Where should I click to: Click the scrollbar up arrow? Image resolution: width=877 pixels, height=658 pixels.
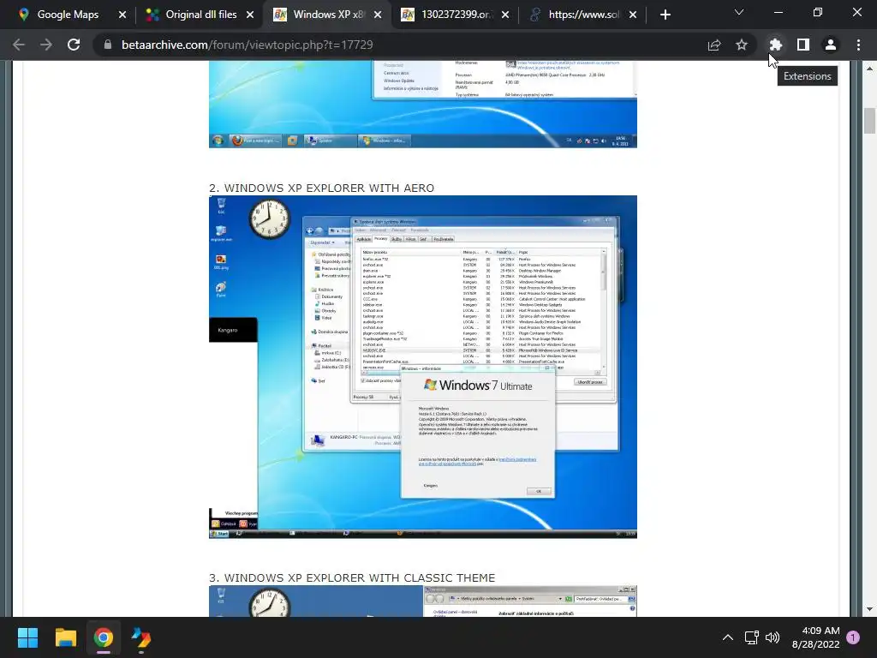click(869, 69)
